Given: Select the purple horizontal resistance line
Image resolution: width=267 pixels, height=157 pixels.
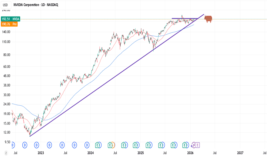Looking at the screenshot, I should 178,18.
